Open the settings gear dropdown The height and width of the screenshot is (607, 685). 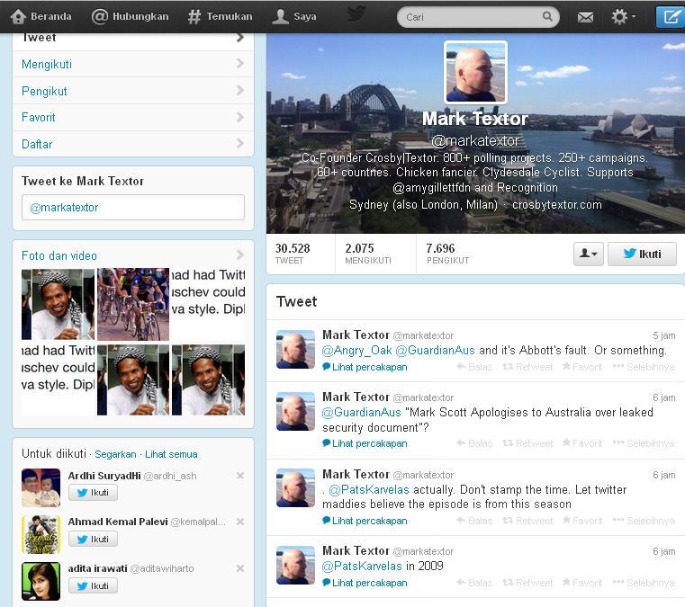[x=623, y=17]
